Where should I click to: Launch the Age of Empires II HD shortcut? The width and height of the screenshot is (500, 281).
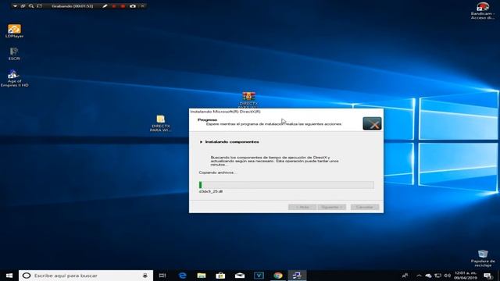click(x=14, y=78)
